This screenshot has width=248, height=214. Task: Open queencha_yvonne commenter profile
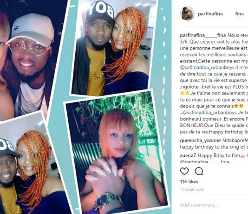pyautogui.click(x=200, y=140)
